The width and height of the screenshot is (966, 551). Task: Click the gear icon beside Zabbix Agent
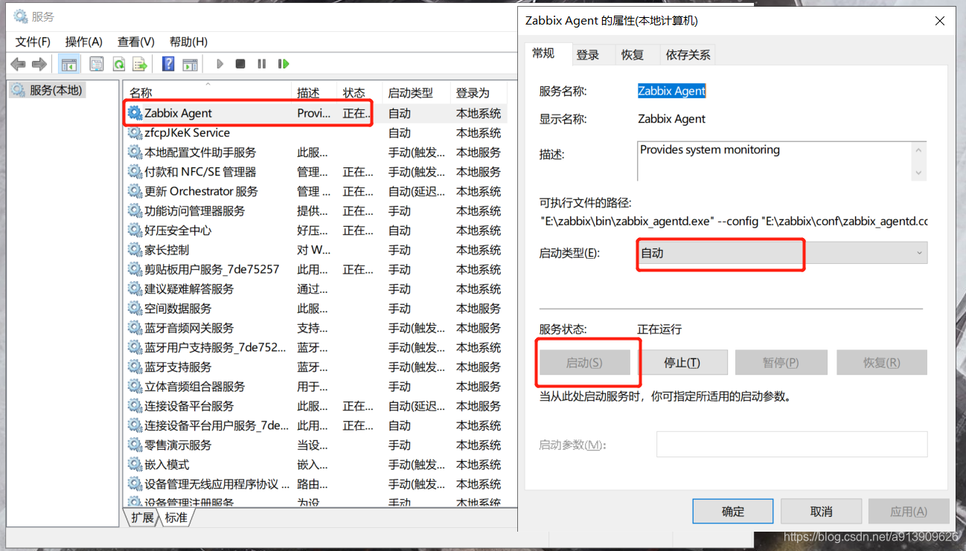135,113
